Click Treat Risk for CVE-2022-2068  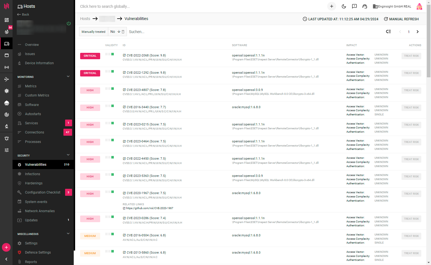point(411,56)
